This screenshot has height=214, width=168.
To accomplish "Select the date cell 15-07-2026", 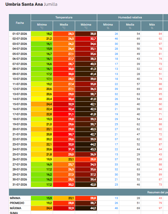I will click(20, 104).
